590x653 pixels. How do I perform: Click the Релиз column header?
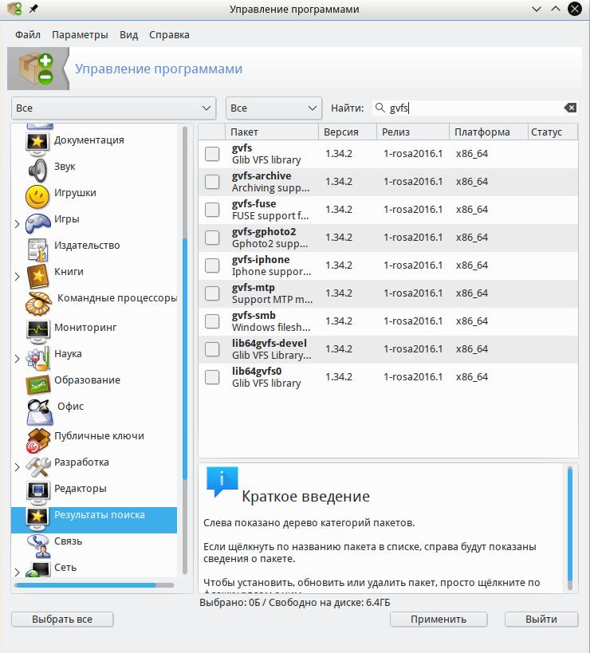click(x=413, y=132)
